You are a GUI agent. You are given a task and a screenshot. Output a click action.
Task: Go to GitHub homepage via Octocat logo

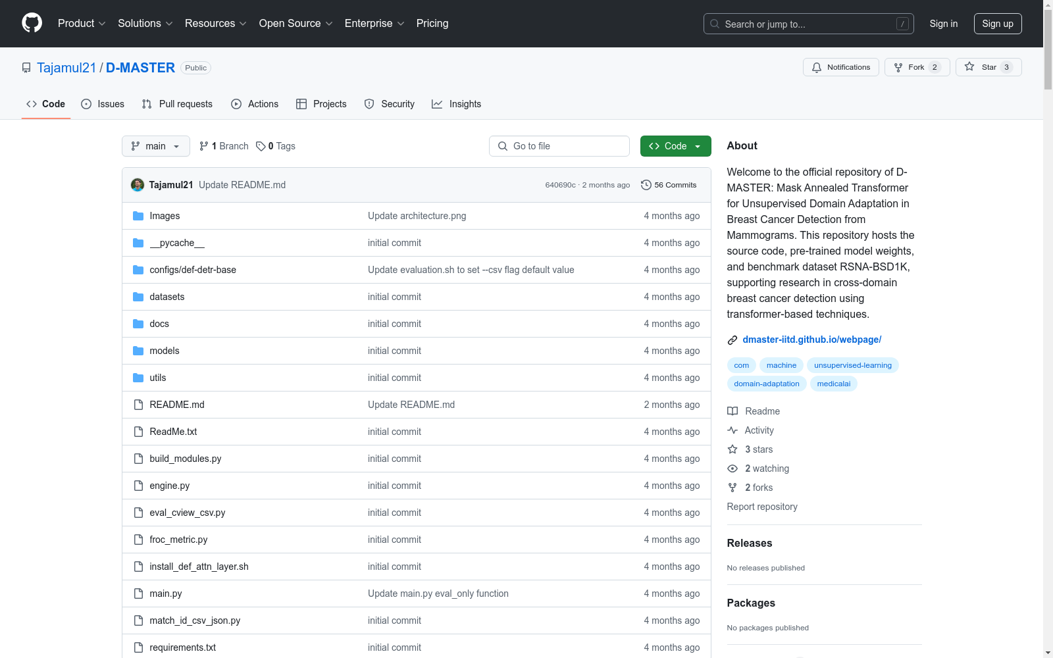(x=32, y=23)
